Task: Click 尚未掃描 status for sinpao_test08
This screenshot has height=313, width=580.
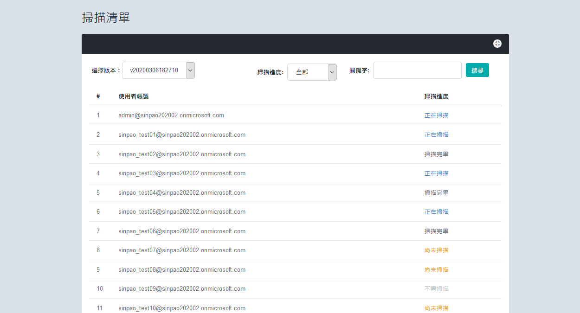Action: 436,270
